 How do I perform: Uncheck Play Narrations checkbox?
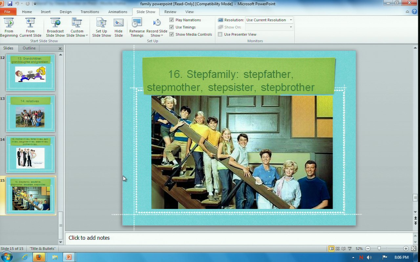[172, 20]
